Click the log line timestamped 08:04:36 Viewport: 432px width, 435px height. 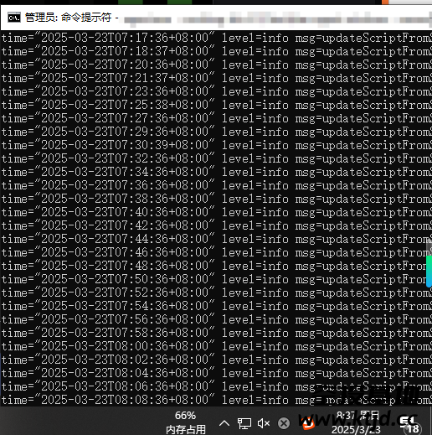216,373
